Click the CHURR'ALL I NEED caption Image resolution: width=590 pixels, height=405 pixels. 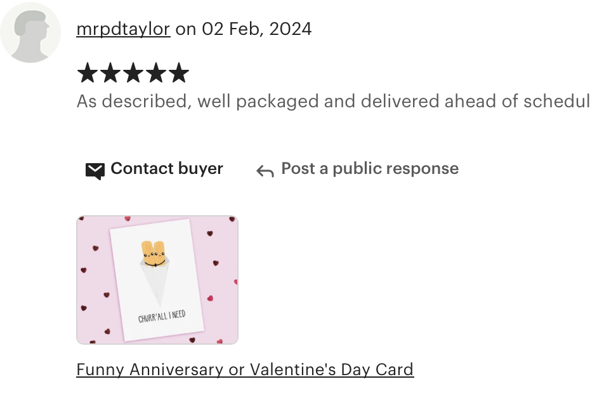pyautogui.click(x=162, y=316)
